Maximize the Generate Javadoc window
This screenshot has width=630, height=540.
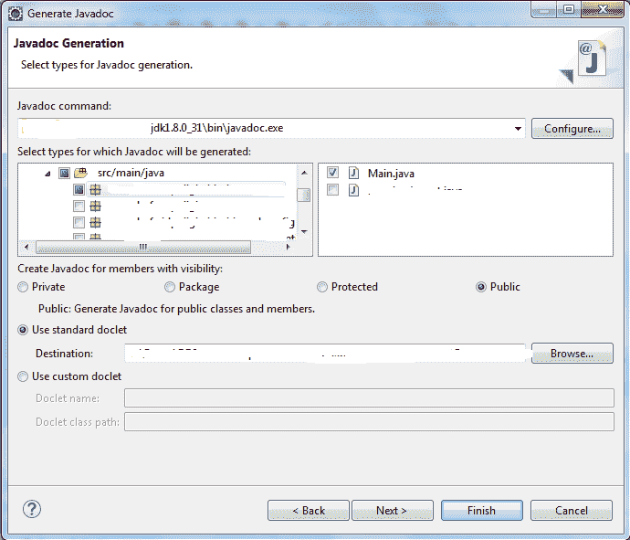pyautogui.click(x=569, y=10)
